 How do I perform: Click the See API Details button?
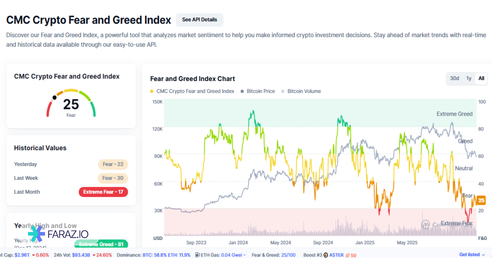[200, 20]
